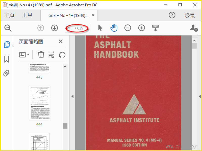This screenshot has height=151, width=202.
Task: Maximize the Adobe Acrobat window
Action: click(180, 5)
